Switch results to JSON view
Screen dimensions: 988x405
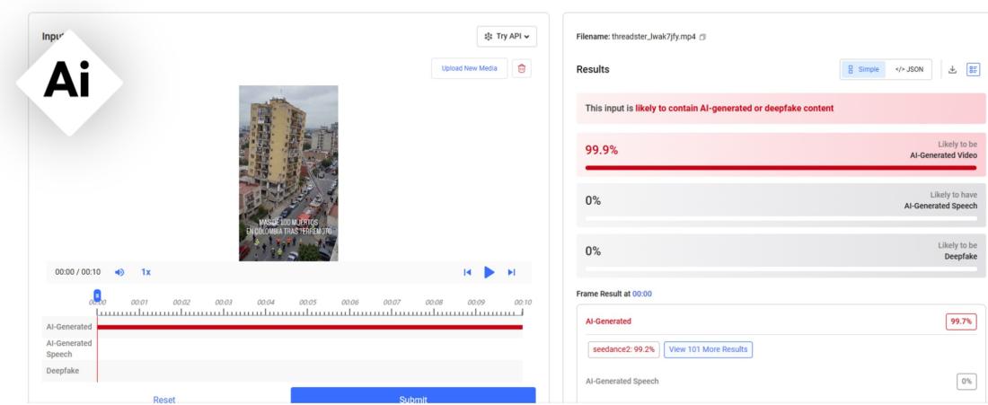[909, 69]
